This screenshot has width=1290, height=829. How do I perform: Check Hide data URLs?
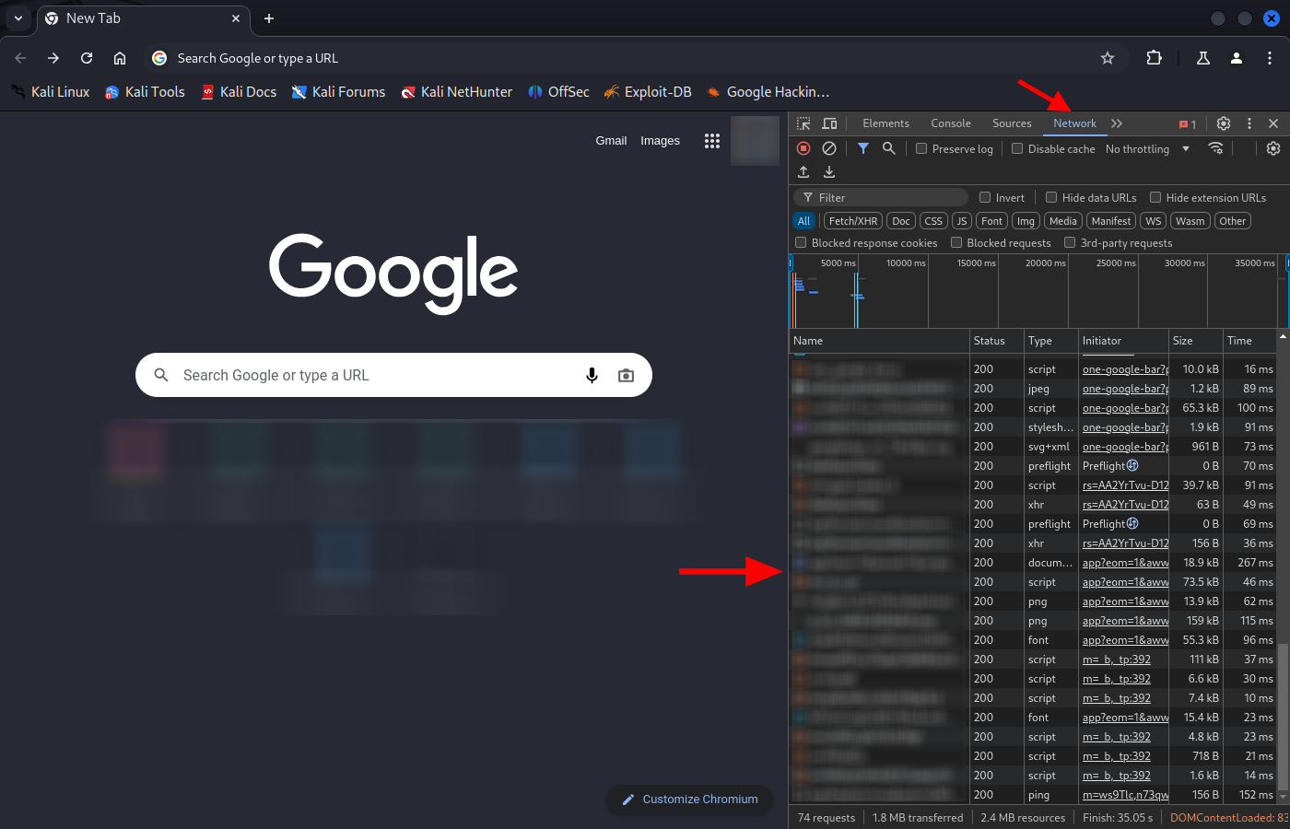[x=1051, y=197]
